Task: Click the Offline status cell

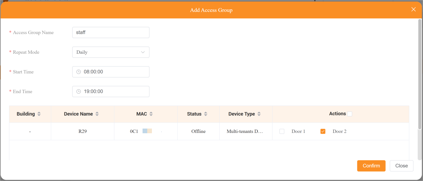Action: click(x=198, y=131)
